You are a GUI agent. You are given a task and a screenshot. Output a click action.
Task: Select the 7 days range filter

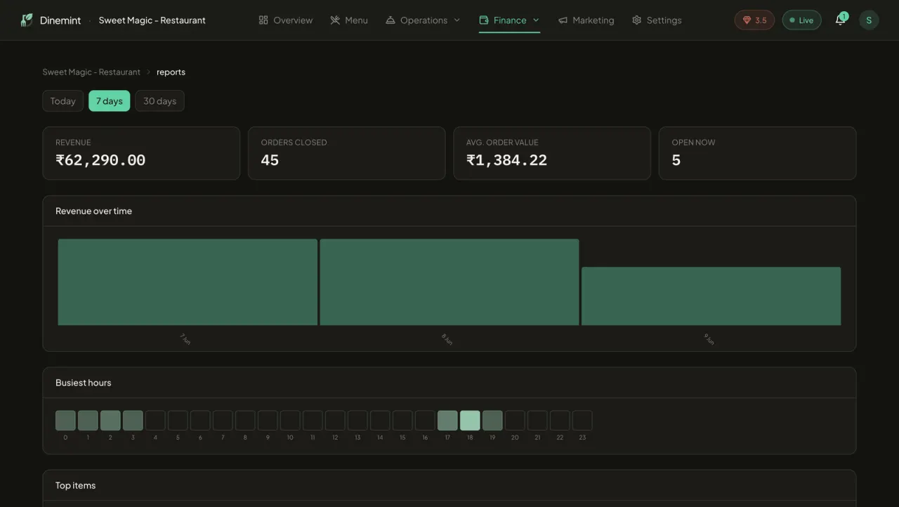click(110, 101)
